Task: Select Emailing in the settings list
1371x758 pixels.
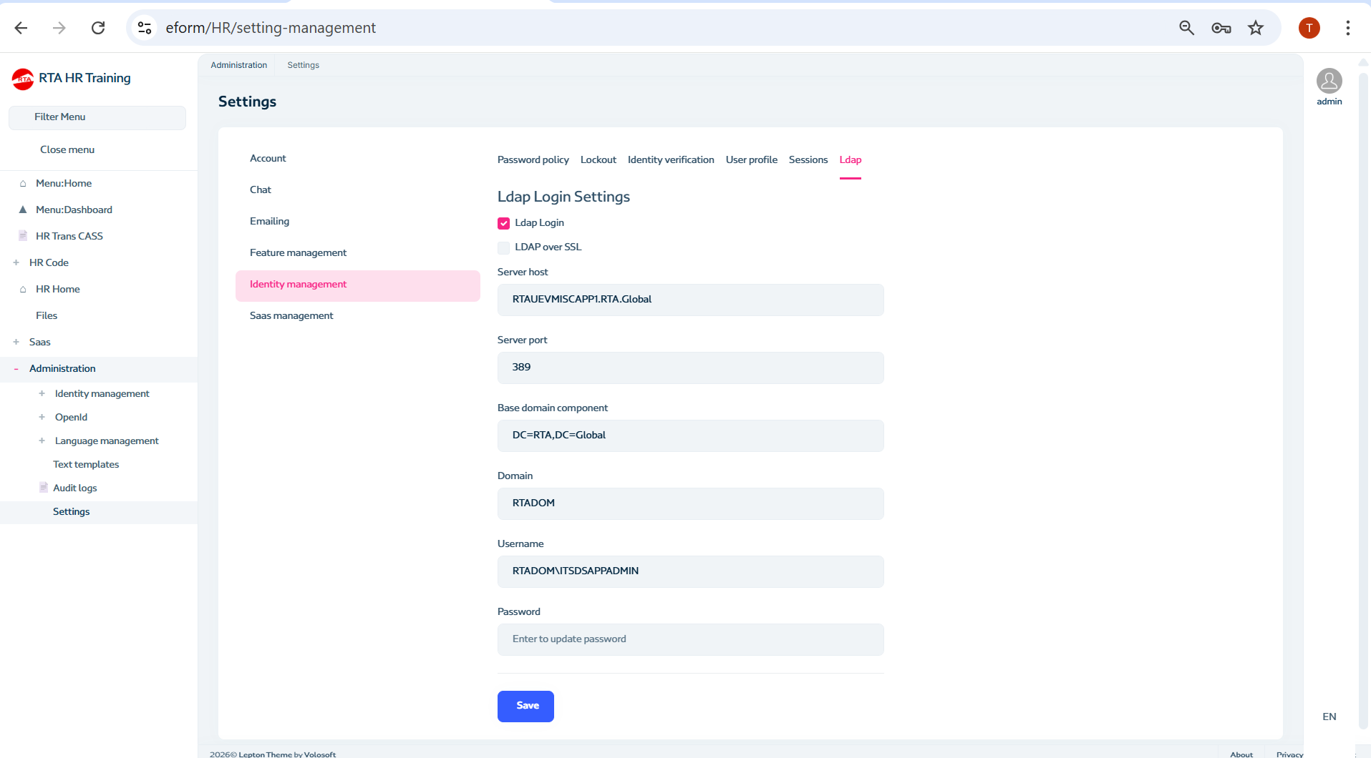Action: pyautogui.click(x=269, y=221)
